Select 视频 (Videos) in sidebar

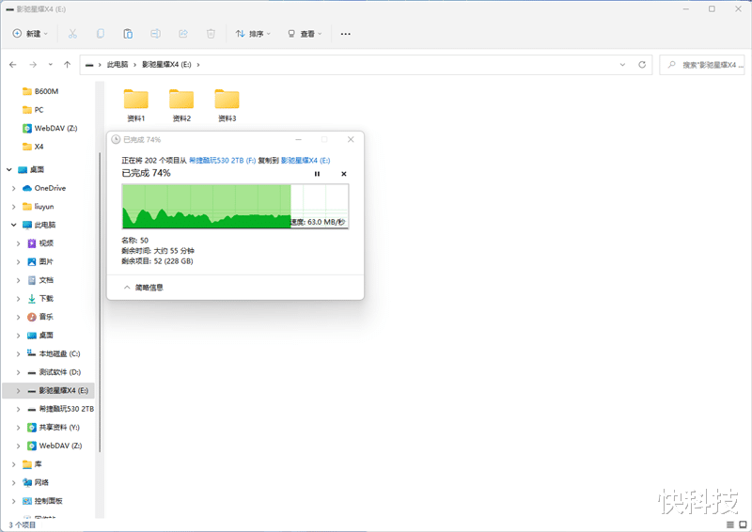[40, 243]
